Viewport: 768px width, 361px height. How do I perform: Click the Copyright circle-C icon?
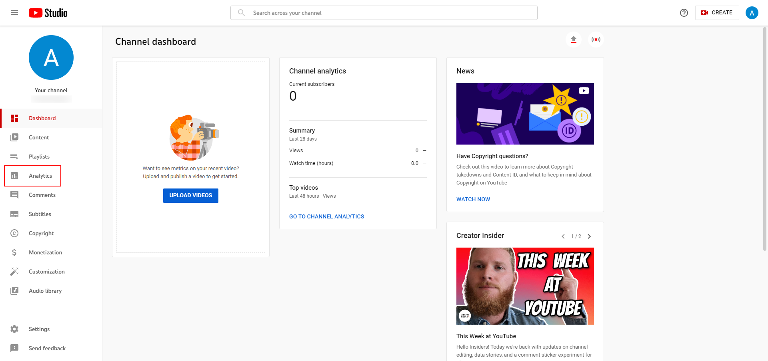coord(14,233)
